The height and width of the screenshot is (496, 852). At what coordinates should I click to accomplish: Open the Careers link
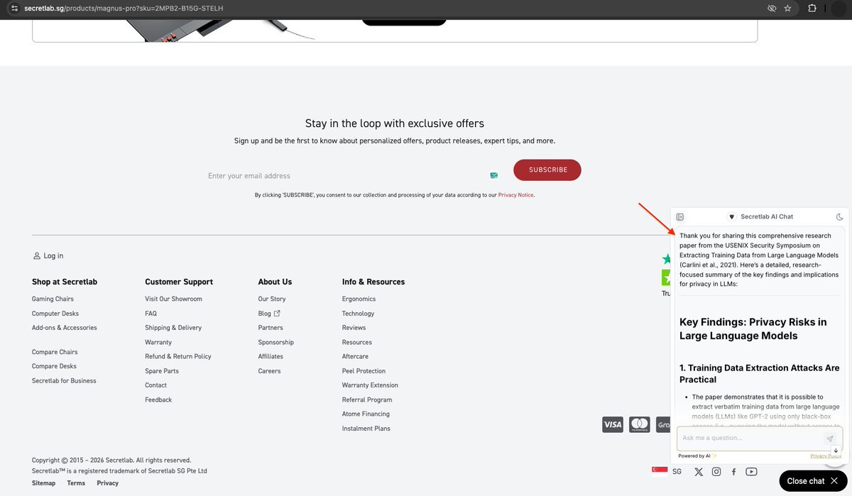pyautogui.click(x=269, y=371)
